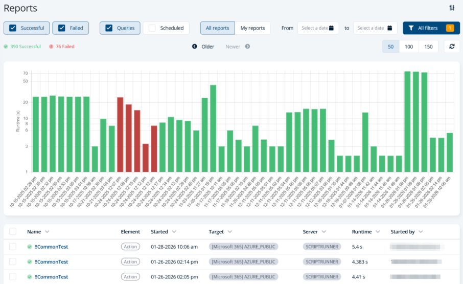
Task: Click the Action tag in the 02:05 pm row
Action: pyautogui.click(x=130, y=277)
